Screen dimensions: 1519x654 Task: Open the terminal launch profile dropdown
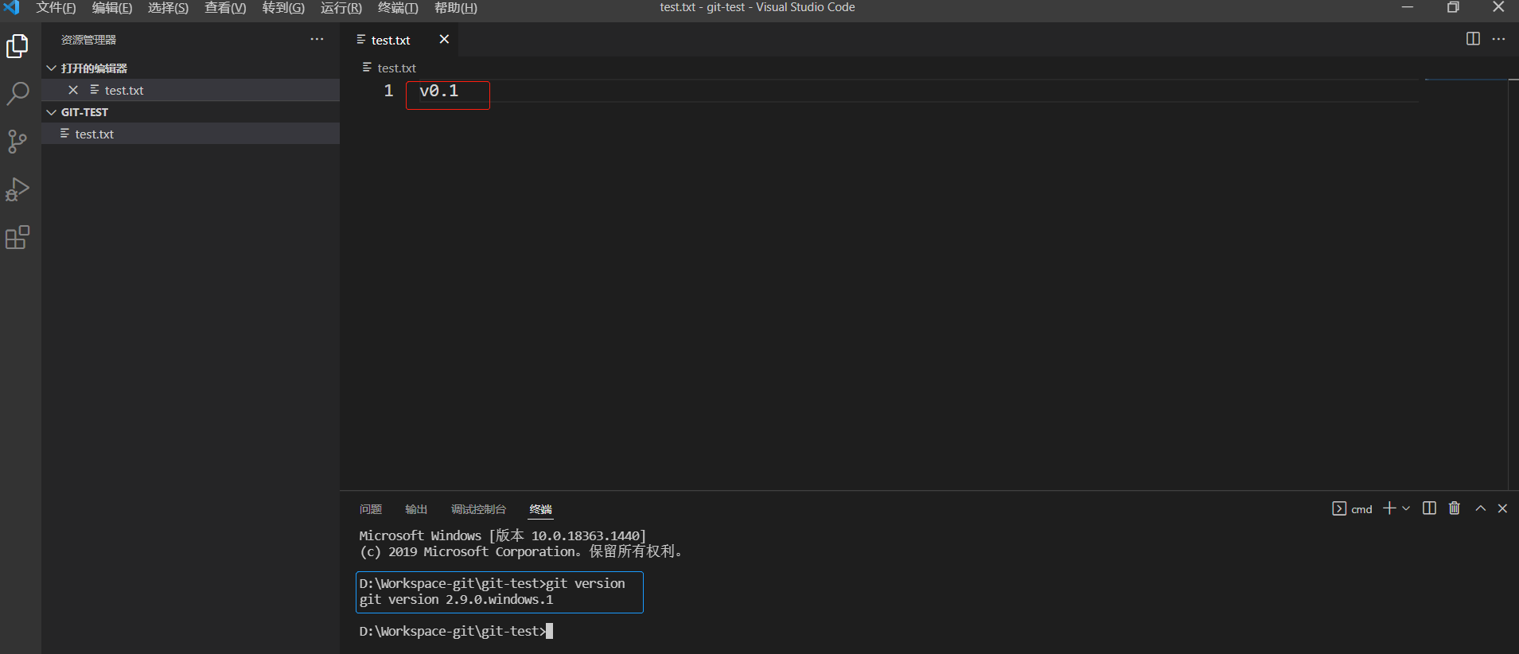pos(1406,508)
